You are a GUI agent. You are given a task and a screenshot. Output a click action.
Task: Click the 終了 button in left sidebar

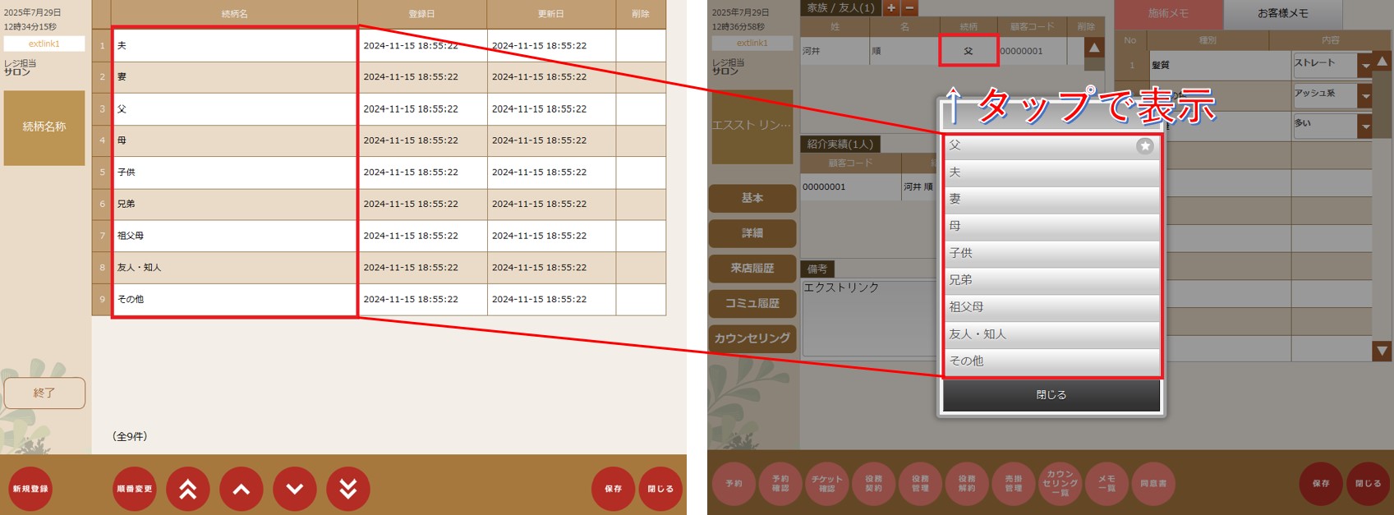coord(44,393)
